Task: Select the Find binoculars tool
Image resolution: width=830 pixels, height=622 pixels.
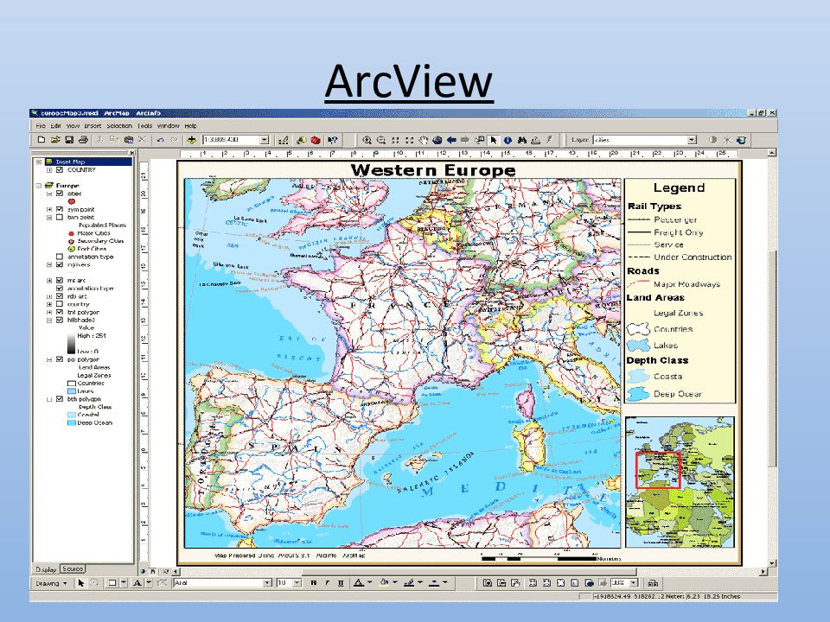Action: point(522,140)
